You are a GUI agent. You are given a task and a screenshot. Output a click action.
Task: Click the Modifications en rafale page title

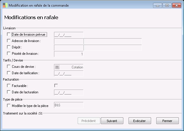[31, 17]
